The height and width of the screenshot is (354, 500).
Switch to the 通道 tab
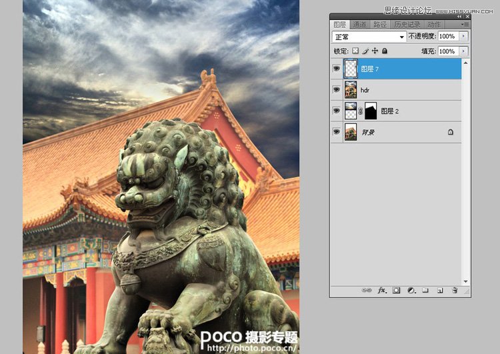point(360,25)
